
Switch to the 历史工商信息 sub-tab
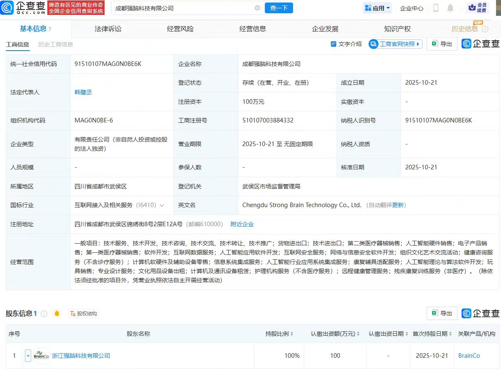(x=55, y=44)
